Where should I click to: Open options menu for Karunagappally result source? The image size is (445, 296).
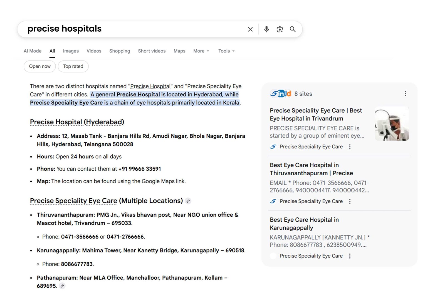[350, 256]
